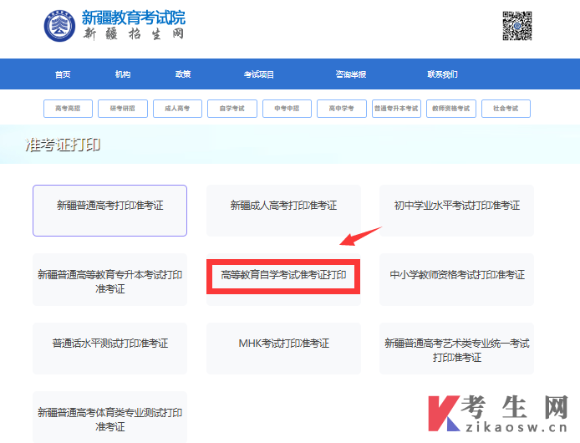Select the 研考研招 category button
This screenshot has height=443, width=580.
tap(123, 109)
